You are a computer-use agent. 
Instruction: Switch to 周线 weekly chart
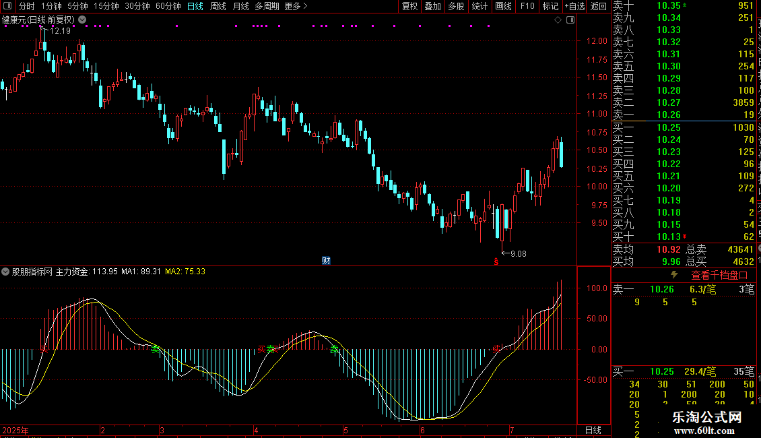[218, 6]
